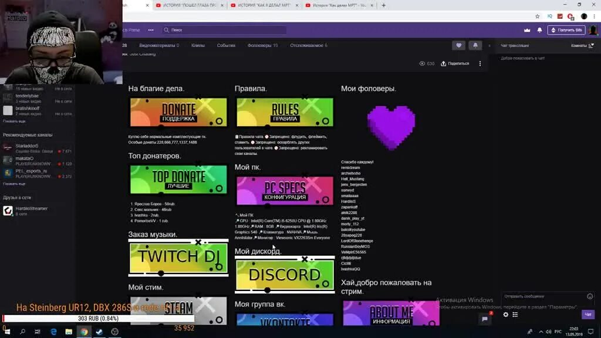This screenshot has height=338, width=601.
Task: Click the PC SPECS конфигурация banner
Action: (x=285, y=191)
